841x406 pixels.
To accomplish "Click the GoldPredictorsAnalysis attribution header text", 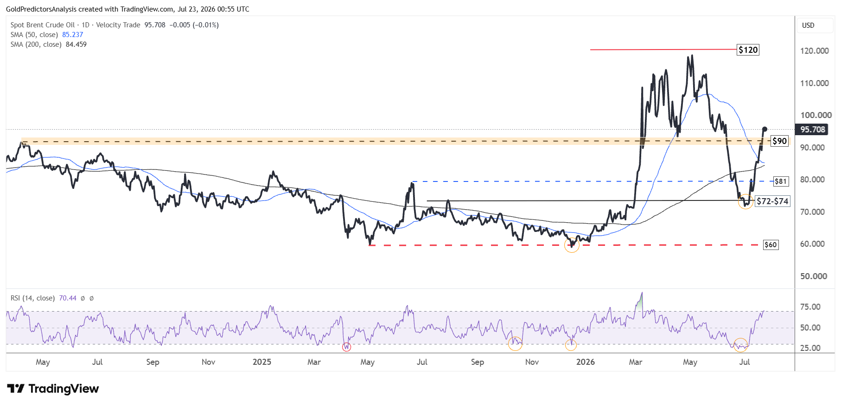I will coord(127,9).
